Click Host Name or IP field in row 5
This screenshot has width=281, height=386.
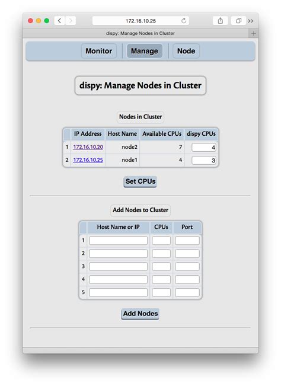tap(118, 292)
